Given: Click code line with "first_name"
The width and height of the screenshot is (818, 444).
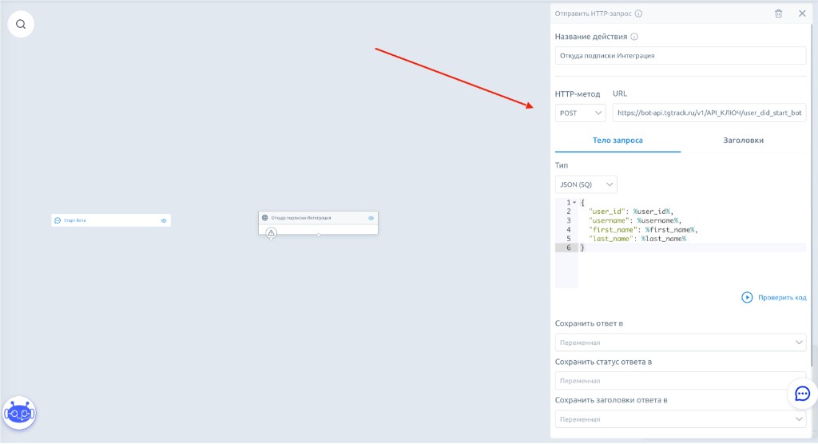Looking at the screenshot, I should tap(643, 229).
